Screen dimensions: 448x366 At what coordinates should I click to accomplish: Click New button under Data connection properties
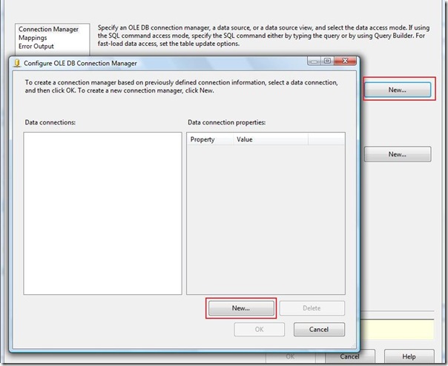coord(241,308)
